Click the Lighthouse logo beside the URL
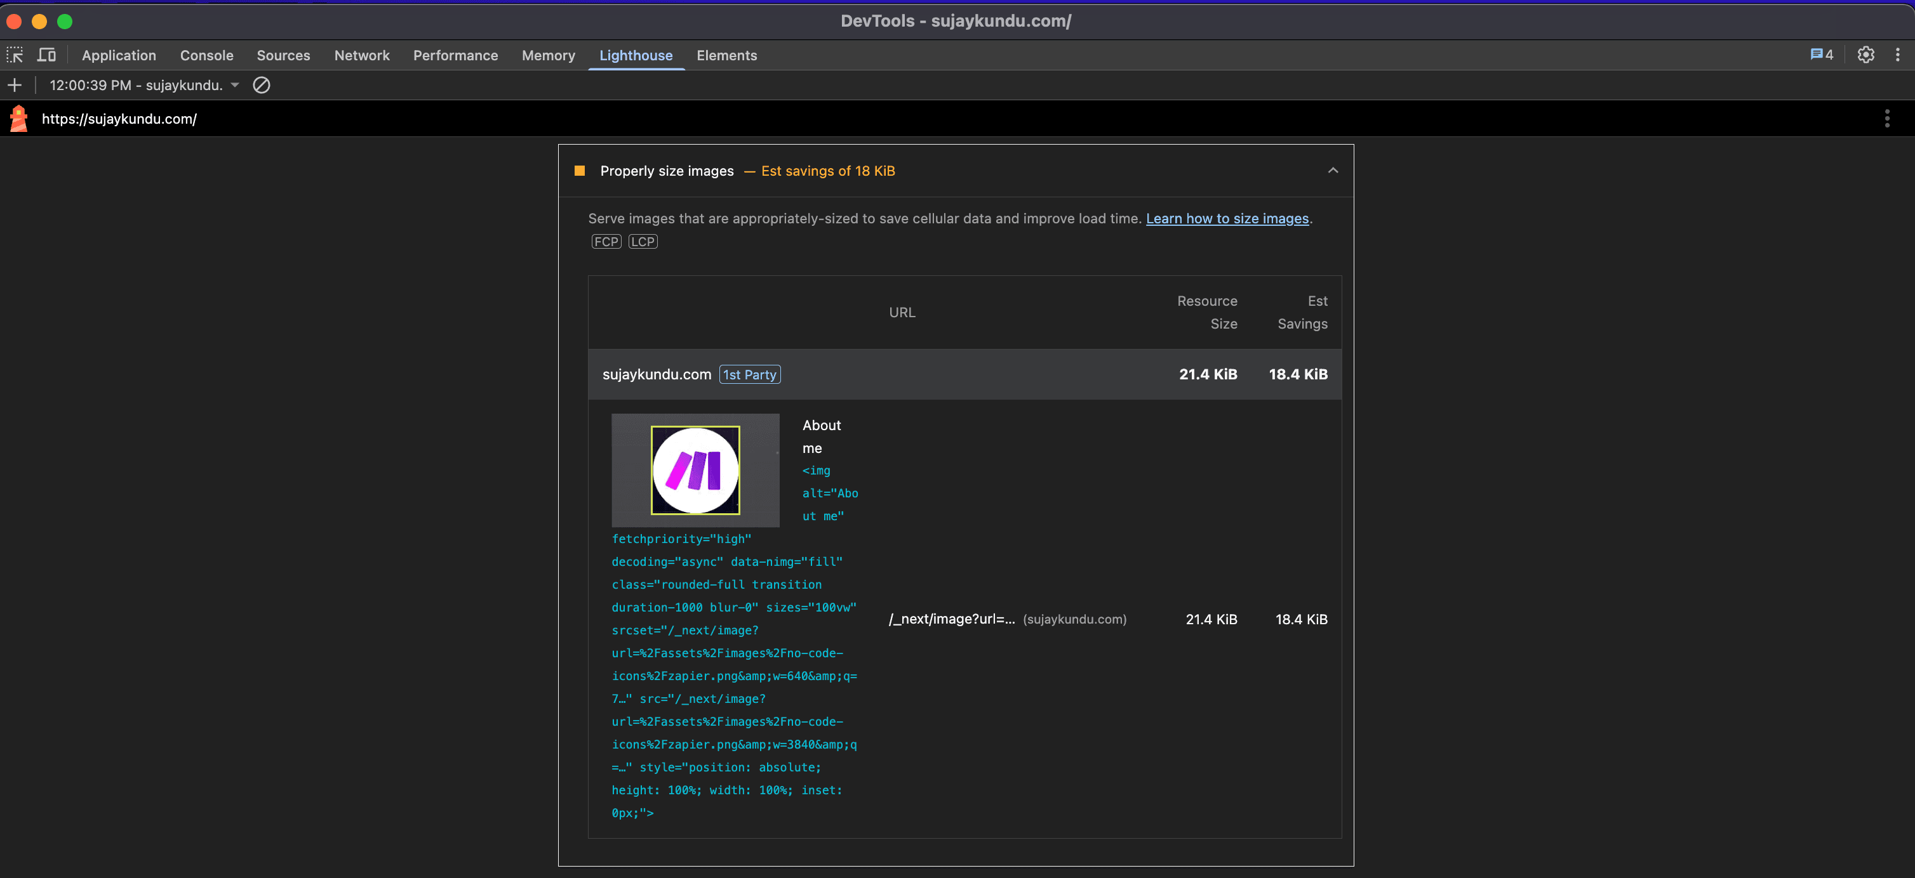This screenshot has height=878, width=1915. pos(18,118)
